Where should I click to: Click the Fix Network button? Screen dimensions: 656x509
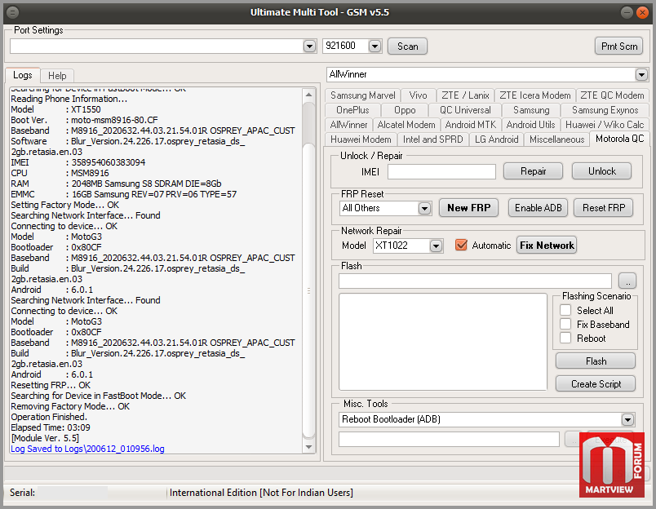[546, 246]
